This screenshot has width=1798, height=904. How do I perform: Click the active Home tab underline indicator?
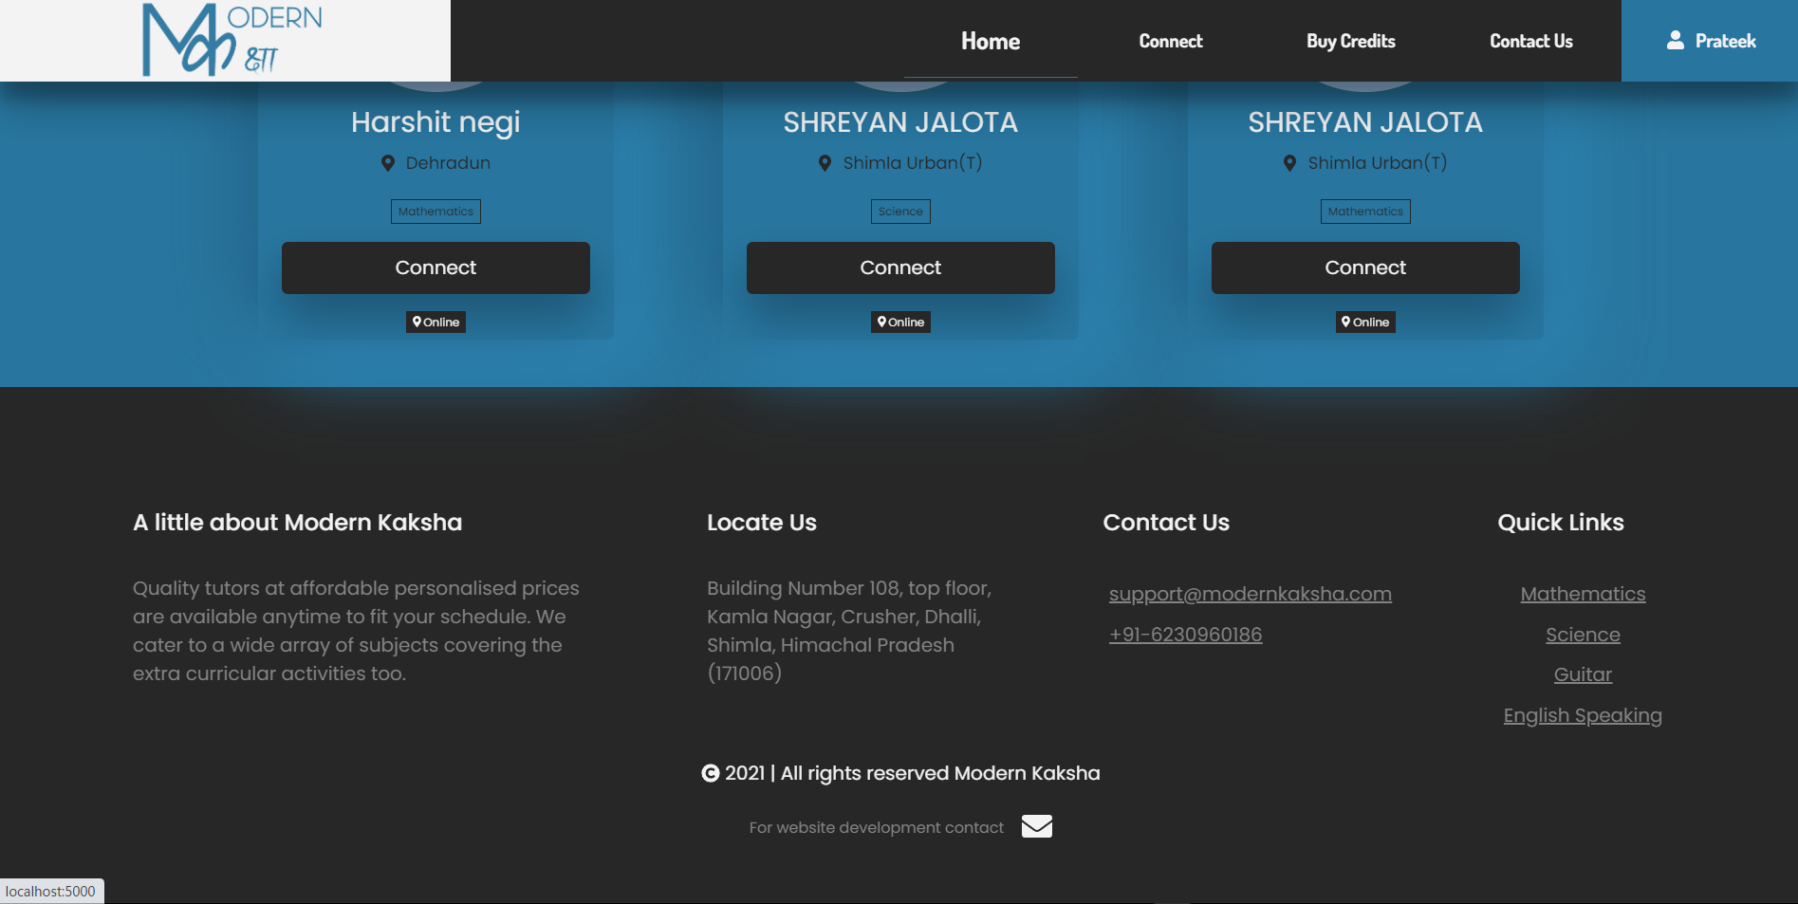(x=991, y=77)
